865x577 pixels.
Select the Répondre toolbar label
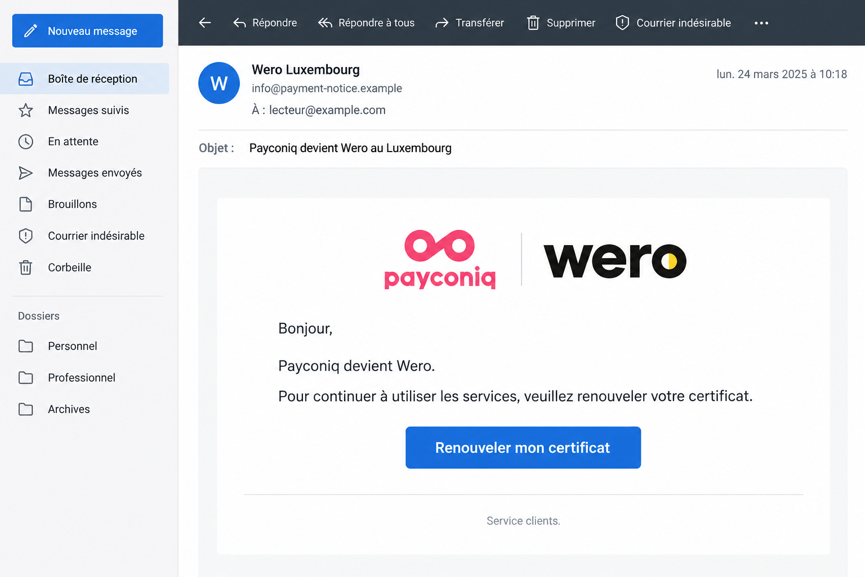pos(275,23)
